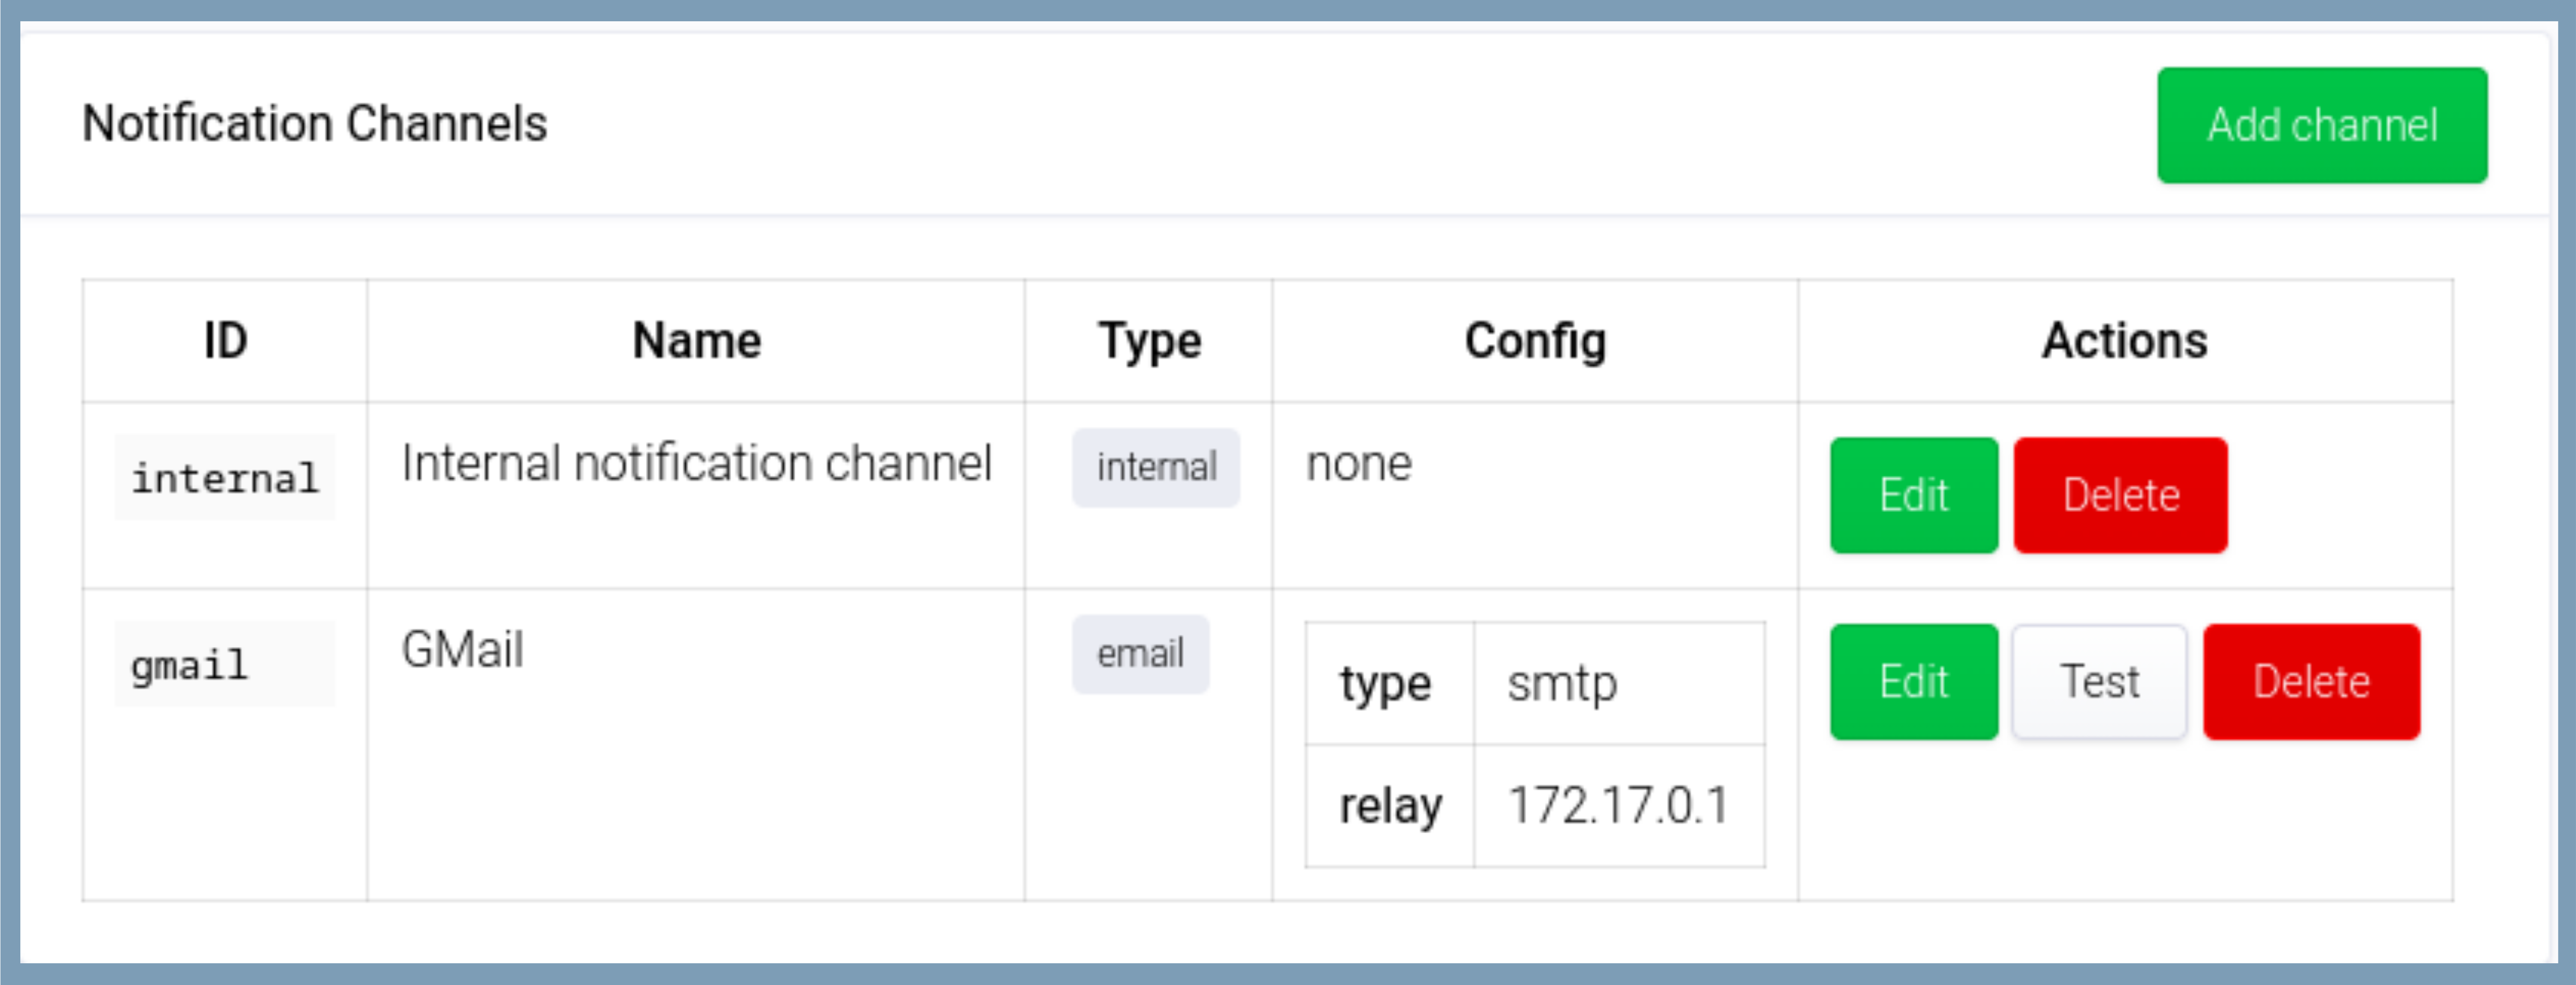The width and height of the screenshot is (2576, 985).
Task: Click the 'internal' type badge
Action: [1156, 467]
